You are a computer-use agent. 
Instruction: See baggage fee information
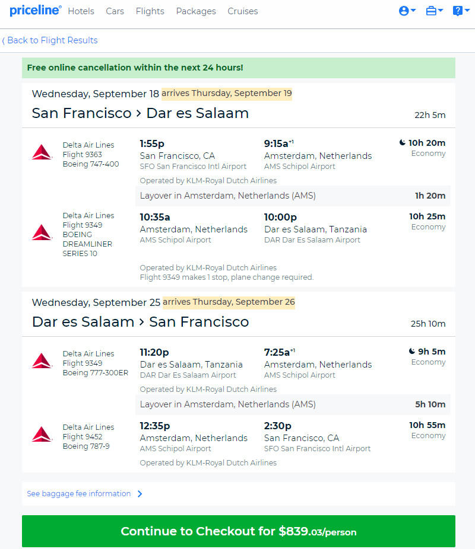coord(79,494)
